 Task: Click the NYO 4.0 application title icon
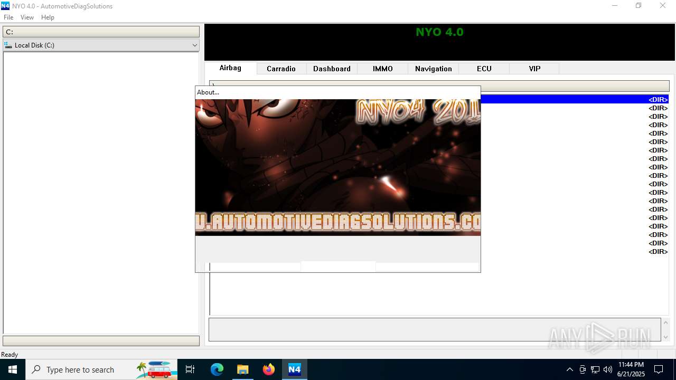tap(5, 6)
